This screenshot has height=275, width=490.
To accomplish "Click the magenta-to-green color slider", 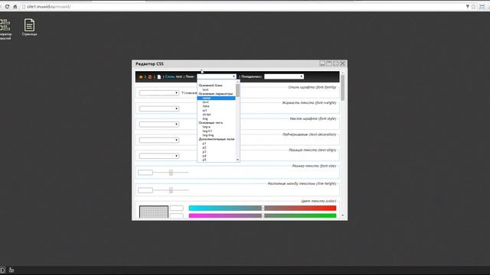I will pyautogui.click(x=263, y=215).
